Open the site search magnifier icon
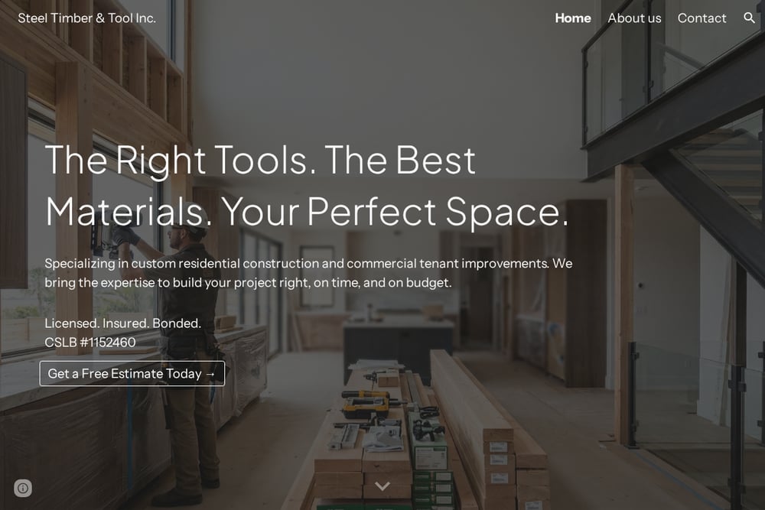Screen dimensions: 765x510 749,18
